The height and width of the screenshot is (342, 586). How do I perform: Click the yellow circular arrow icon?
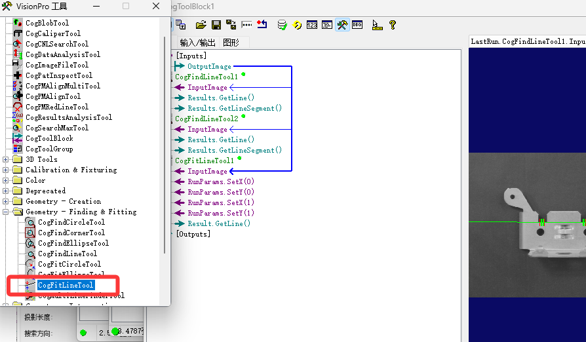point(297,25)
